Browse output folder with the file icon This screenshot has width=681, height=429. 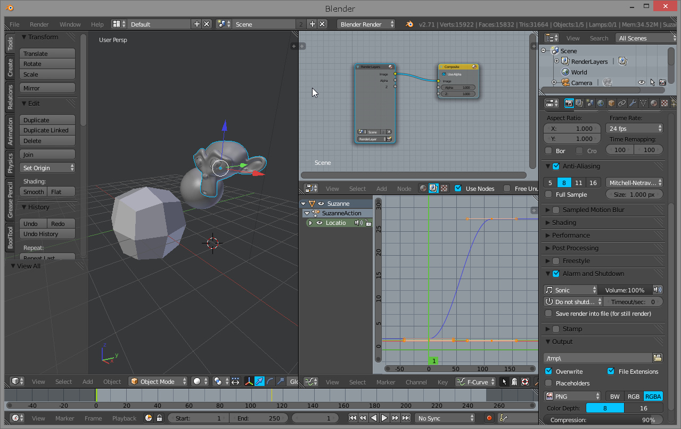click(x=658, y=358)
